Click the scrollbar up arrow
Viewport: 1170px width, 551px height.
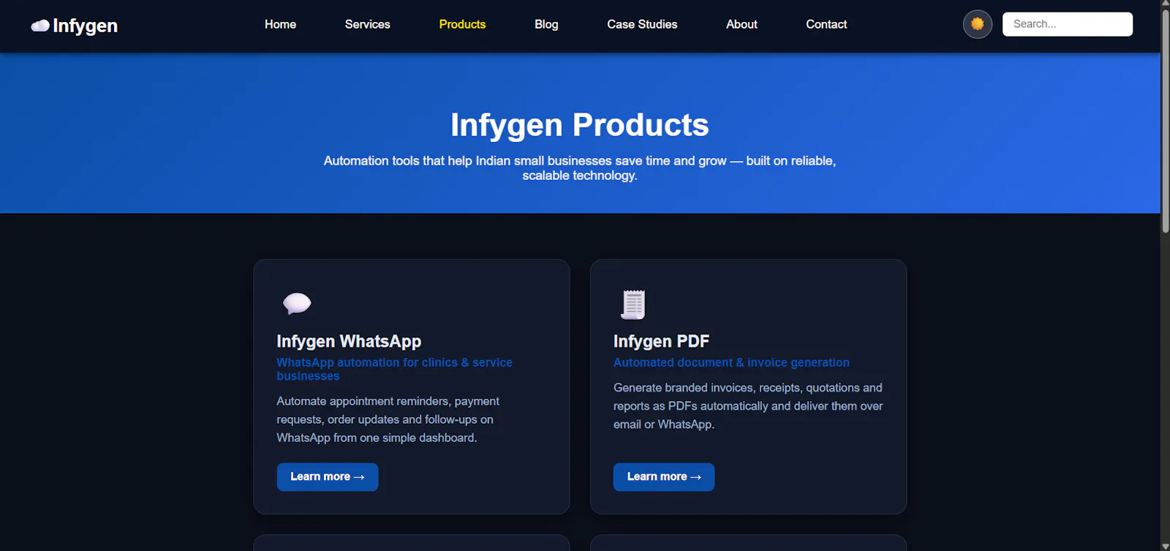[x=1165, y=4]
